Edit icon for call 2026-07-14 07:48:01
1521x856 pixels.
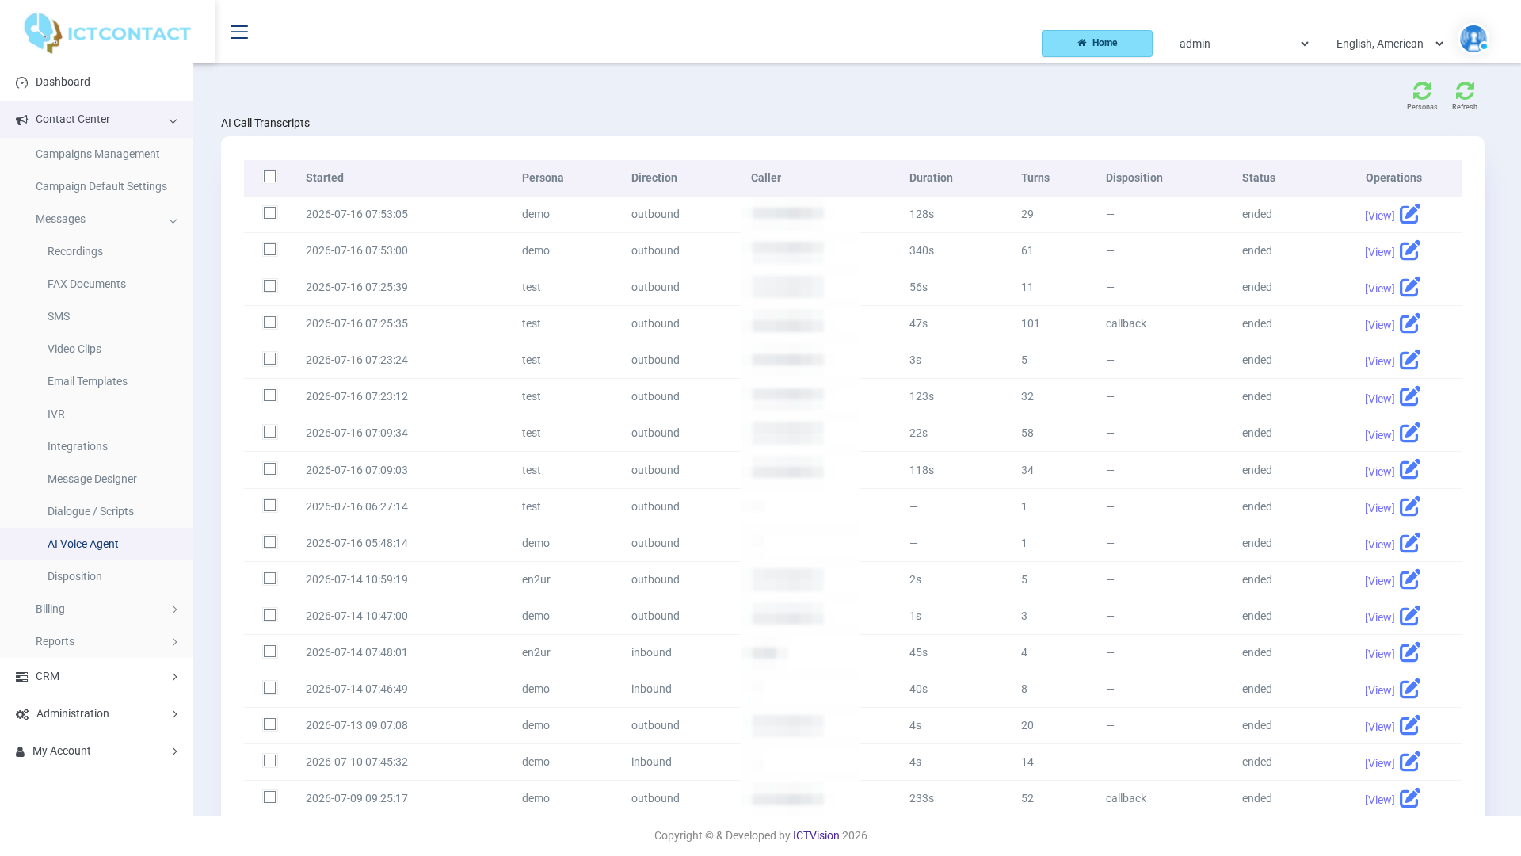pyautogui.click(x=1410, y=652)
